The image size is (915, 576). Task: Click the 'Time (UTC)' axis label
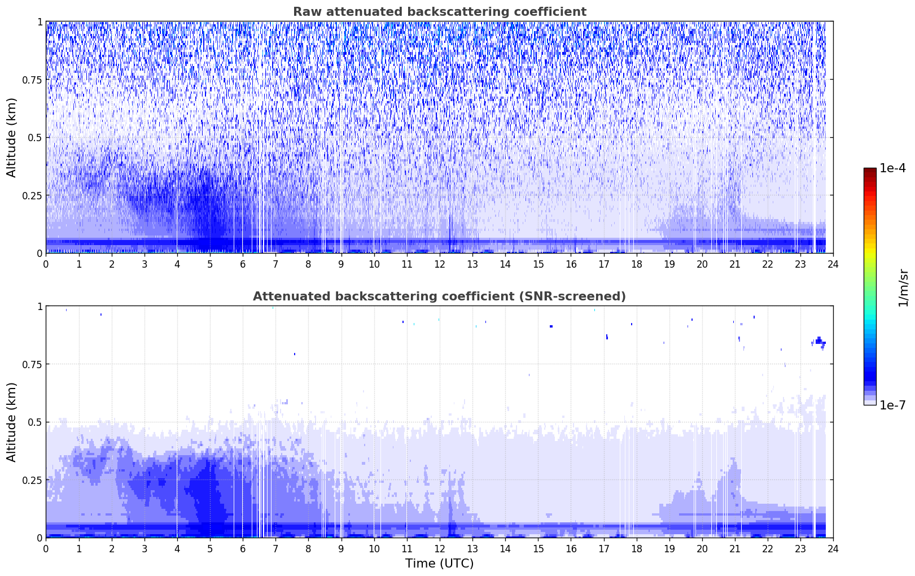pyautogui.click(x=439, y=564)
